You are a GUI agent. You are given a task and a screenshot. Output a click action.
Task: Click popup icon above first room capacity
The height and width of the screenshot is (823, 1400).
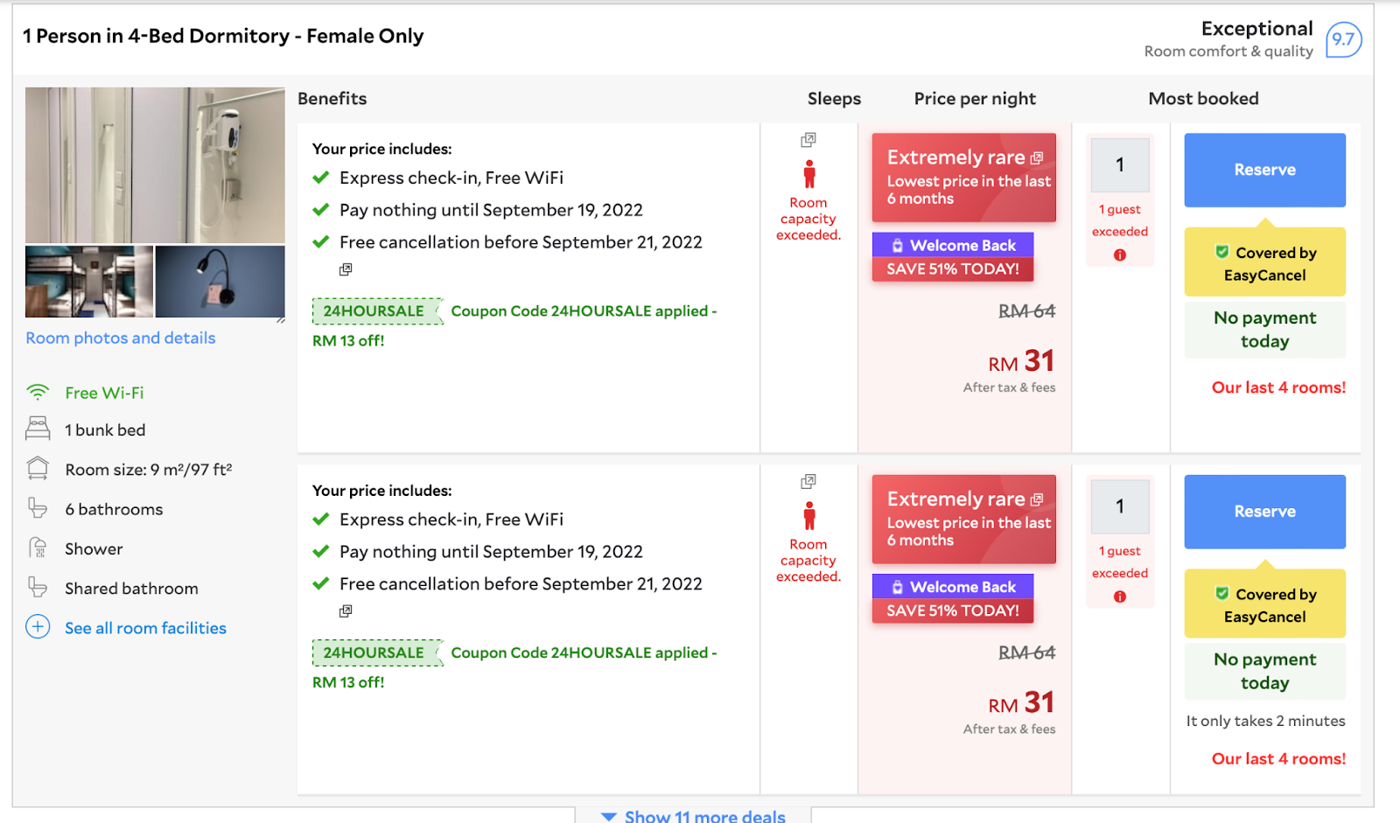pos(808,140)
